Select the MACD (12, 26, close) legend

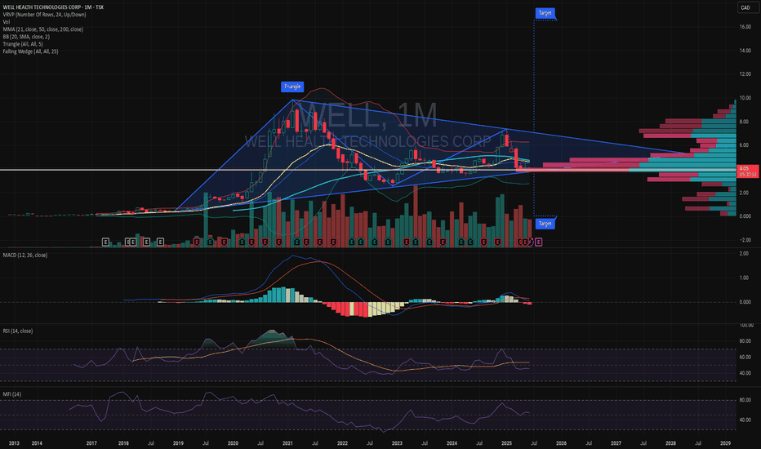[25, 256]
